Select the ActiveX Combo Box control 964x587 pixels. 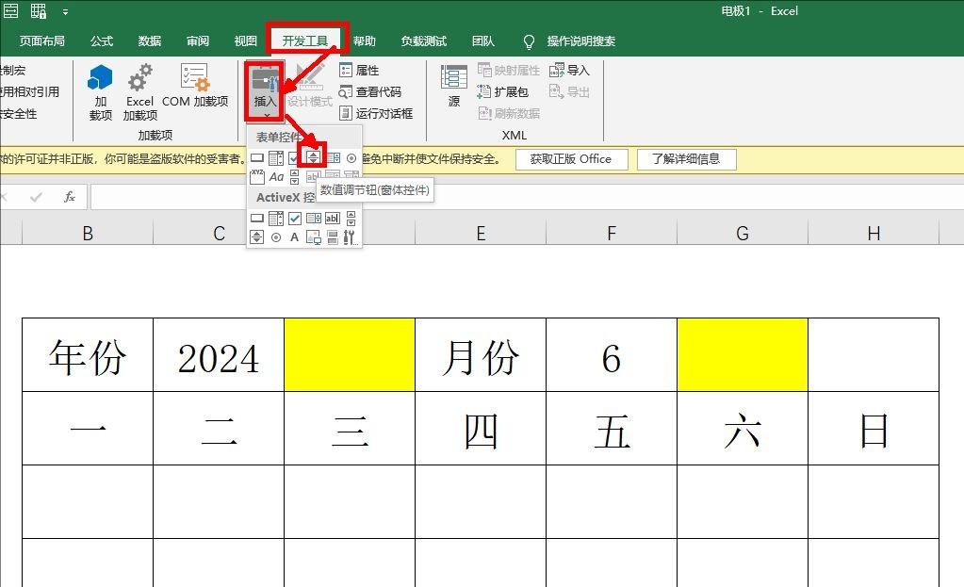click(x=276, y=219)
